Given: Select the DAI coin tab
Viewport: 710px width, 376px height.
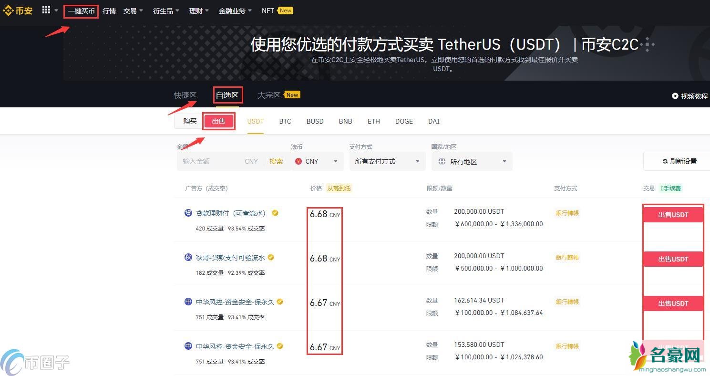Looking at the screenshot, I should pos(434,121).
